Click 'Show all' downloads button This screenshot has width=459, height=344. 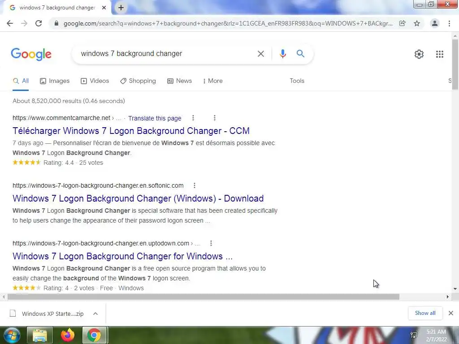tap(425, 313)
